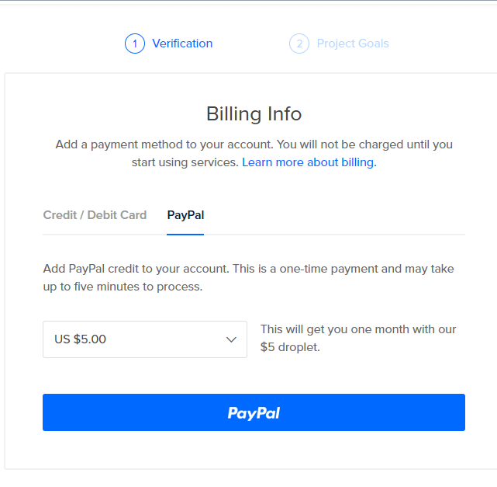The image size is (497, 487).
Task: Jump to the Project Goals step
Action: pyautogui.click(x=353, y=43)
